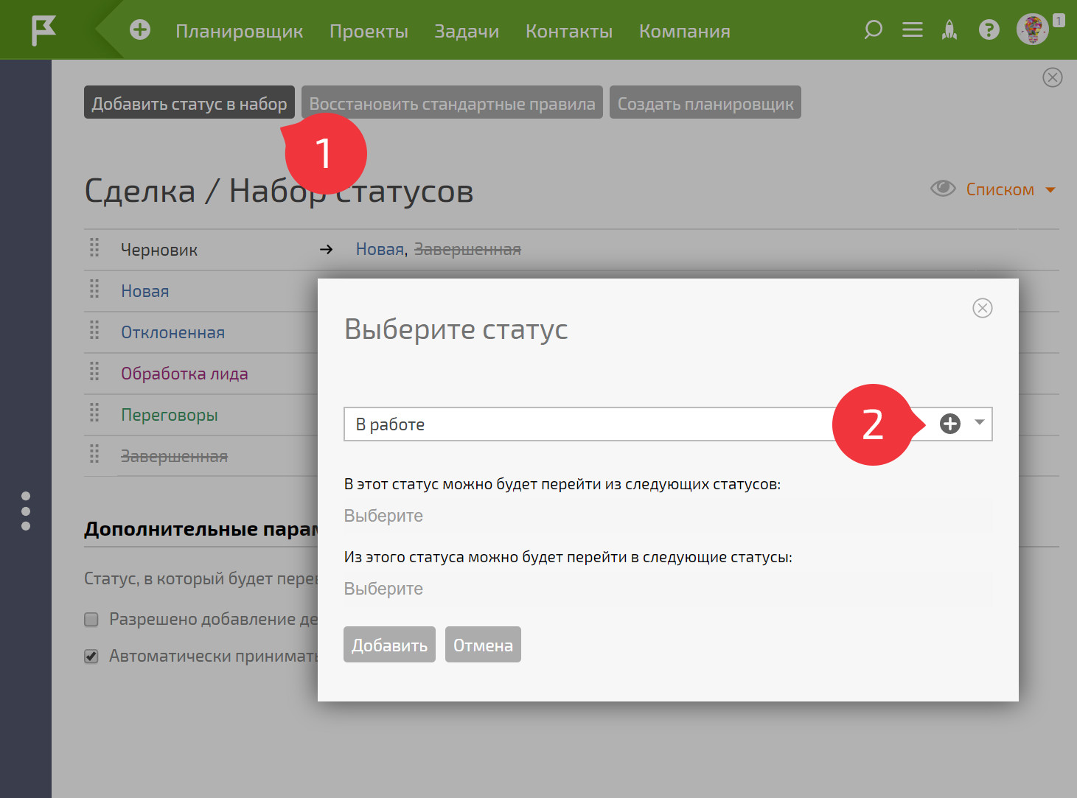Image resolution: width=1077 pixels, height=798 pixels.
Task: Expand status dropdown arrow in dialog
Action: (980, 423)
